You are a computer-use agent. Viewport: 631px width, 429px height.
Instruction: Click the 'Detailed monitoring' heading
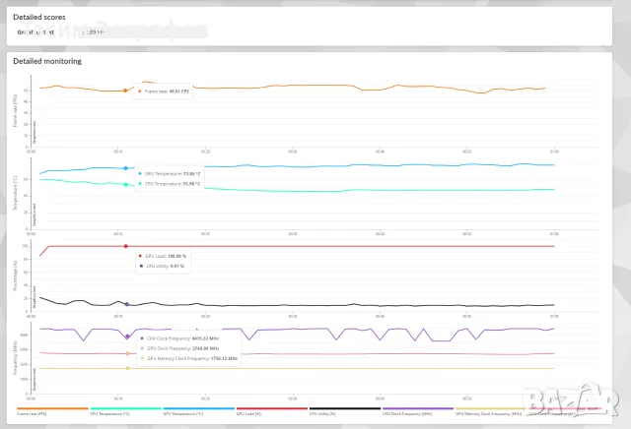(47, 61)
